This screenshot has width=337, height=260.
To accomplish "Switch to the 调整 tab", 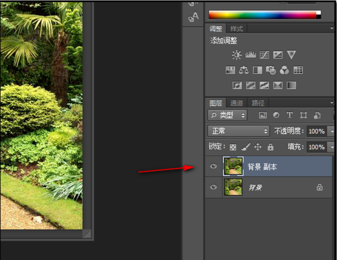I will pos(216,29).
